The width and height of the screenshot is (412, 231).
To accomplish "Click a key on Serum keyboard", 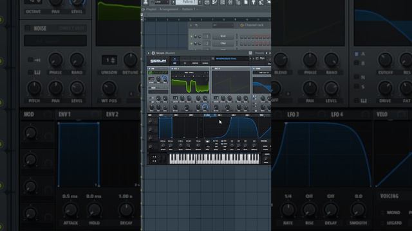I will pos(214,159).
